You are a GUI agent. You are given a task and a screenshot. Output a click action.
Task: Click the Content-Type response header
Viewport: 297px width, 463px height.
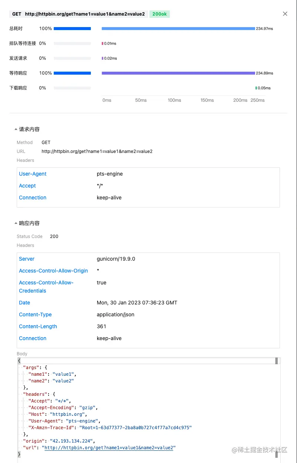point(35,314)
